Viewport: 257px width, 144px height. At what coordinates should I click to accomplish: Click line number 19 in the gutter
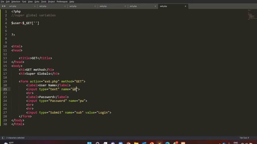5,81
